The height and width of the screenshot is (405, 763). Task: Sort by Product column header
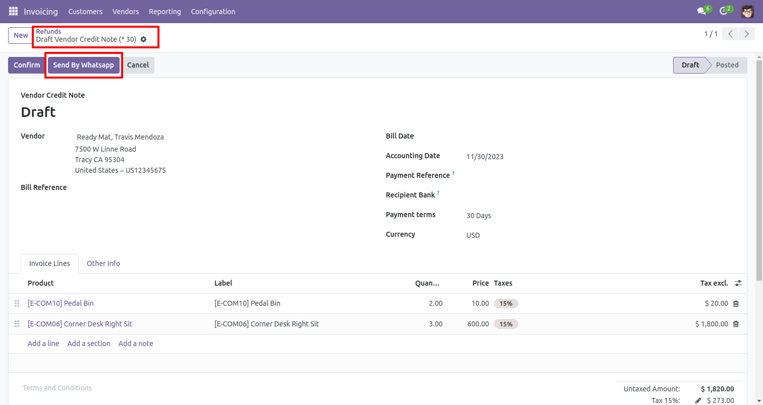(40, 283)
